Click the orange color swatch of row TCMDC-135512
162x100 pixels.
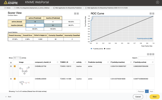pos(15,66)
